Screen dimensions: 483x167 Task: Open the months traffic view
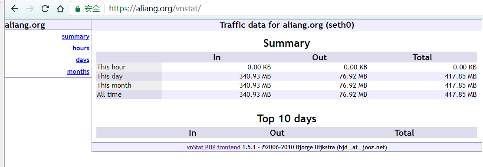[78, 72]
